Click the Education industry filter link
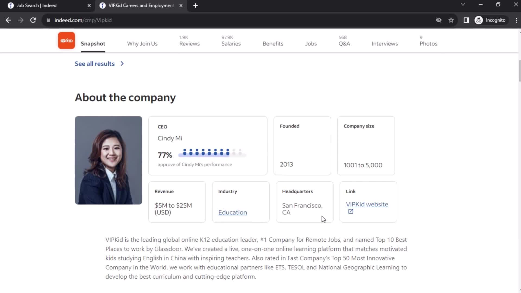The image size is (521, 293). coord(232,212)
